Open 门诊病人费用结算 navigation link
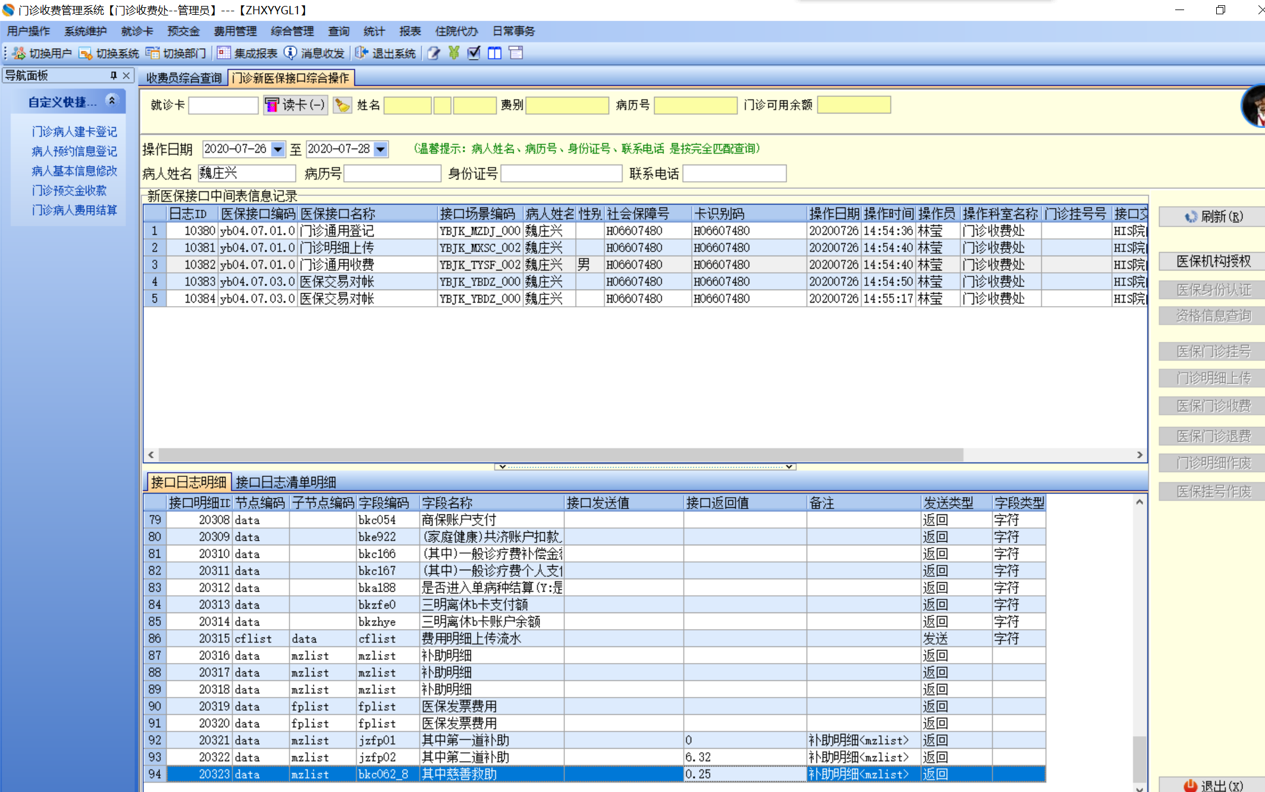This screenshot has height=792, width=1265. click(x=74, y=210)
